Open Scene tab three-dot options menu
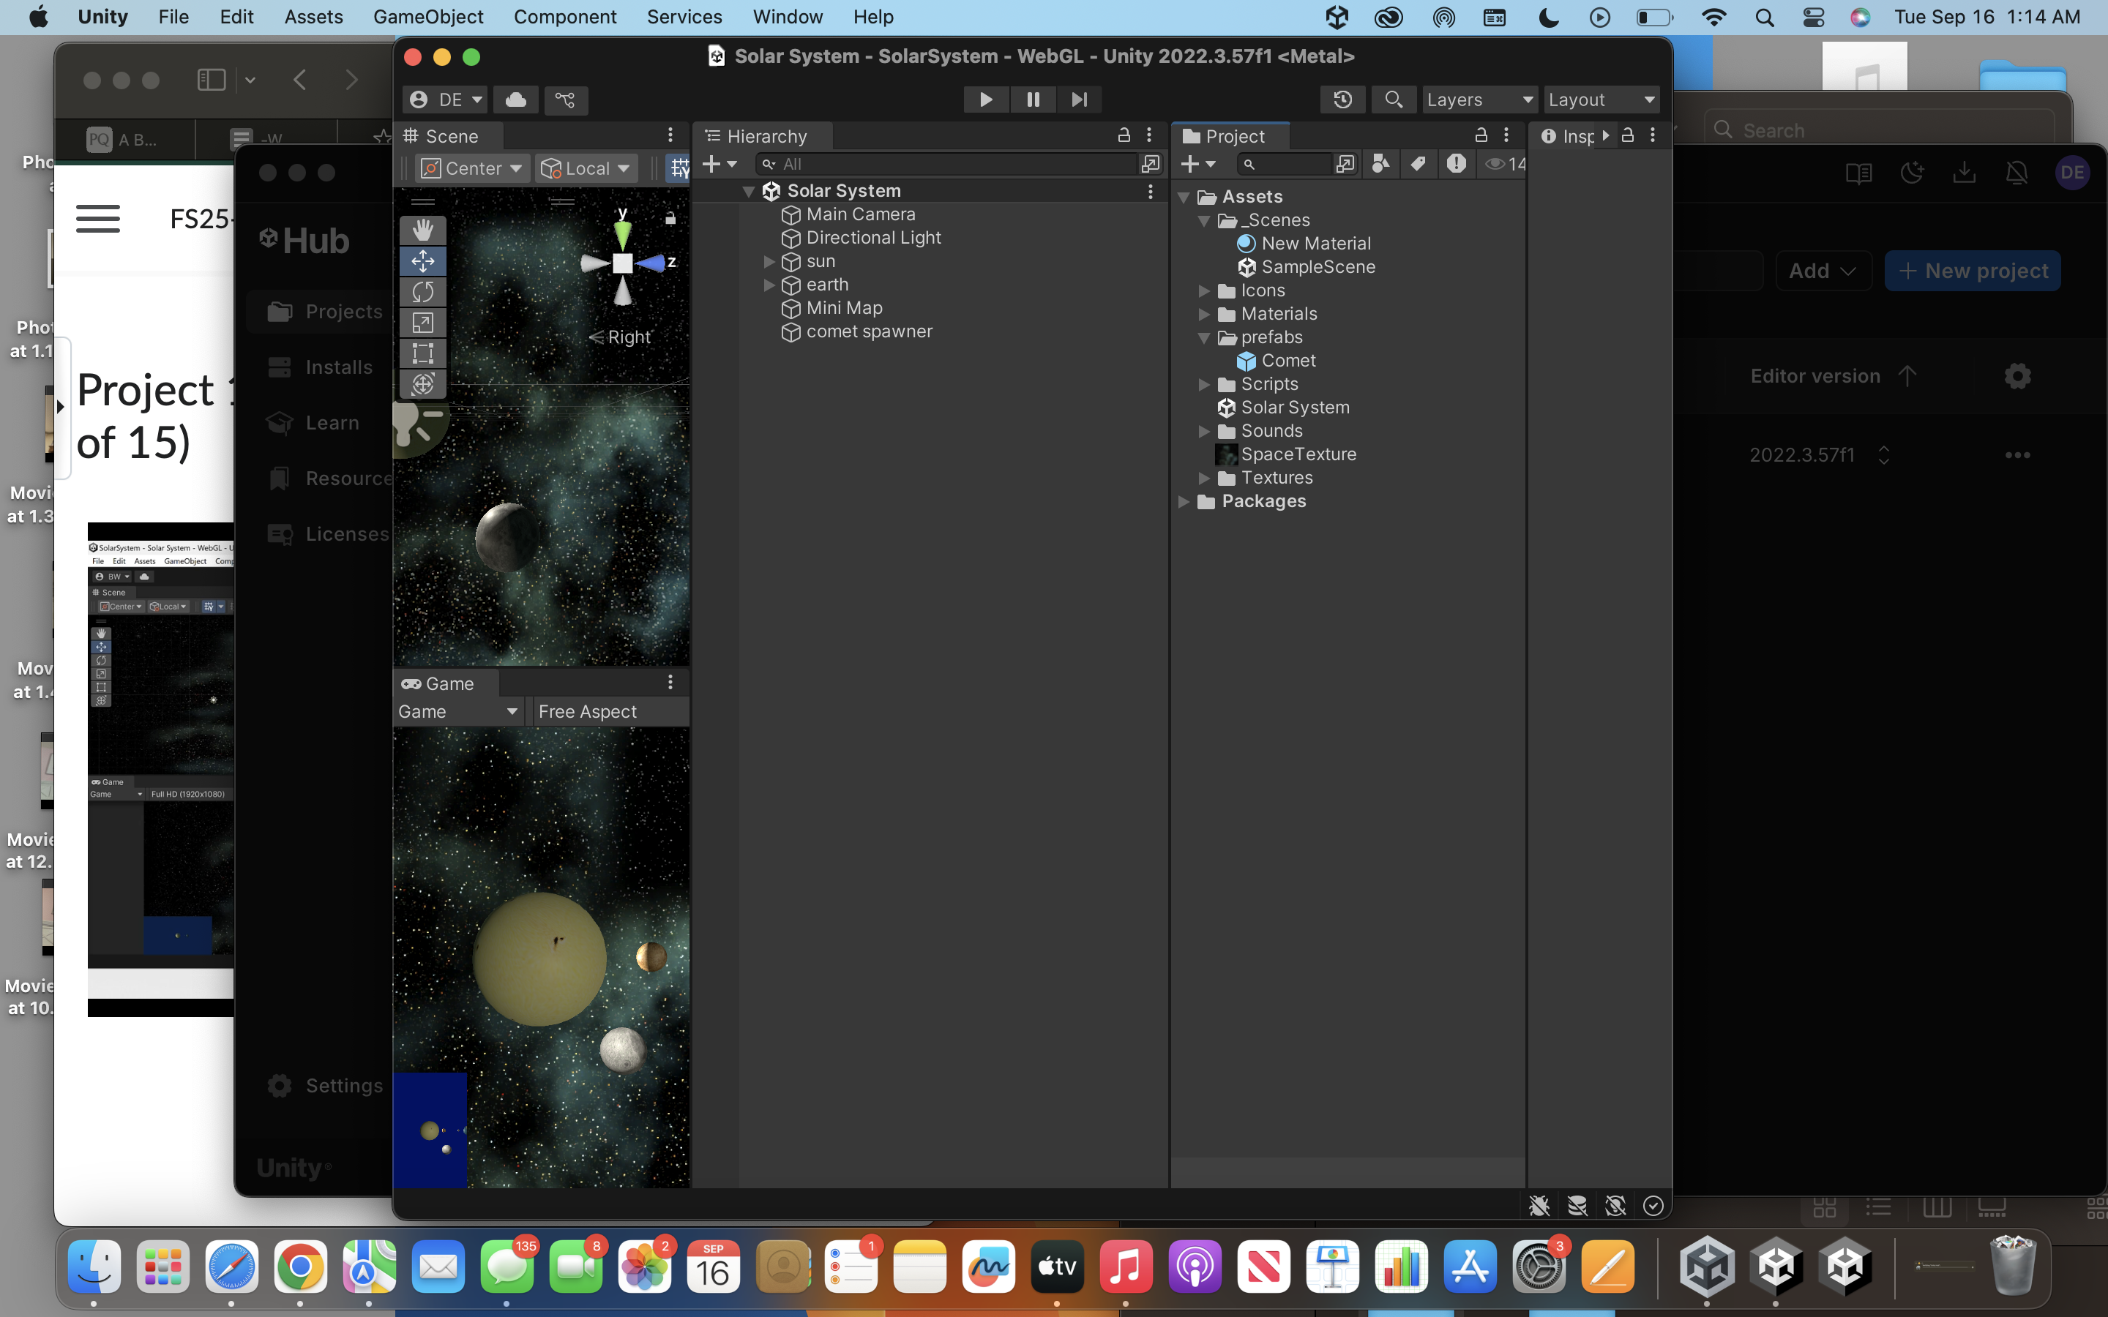The image size is (2108, 1317). [670, 135]
